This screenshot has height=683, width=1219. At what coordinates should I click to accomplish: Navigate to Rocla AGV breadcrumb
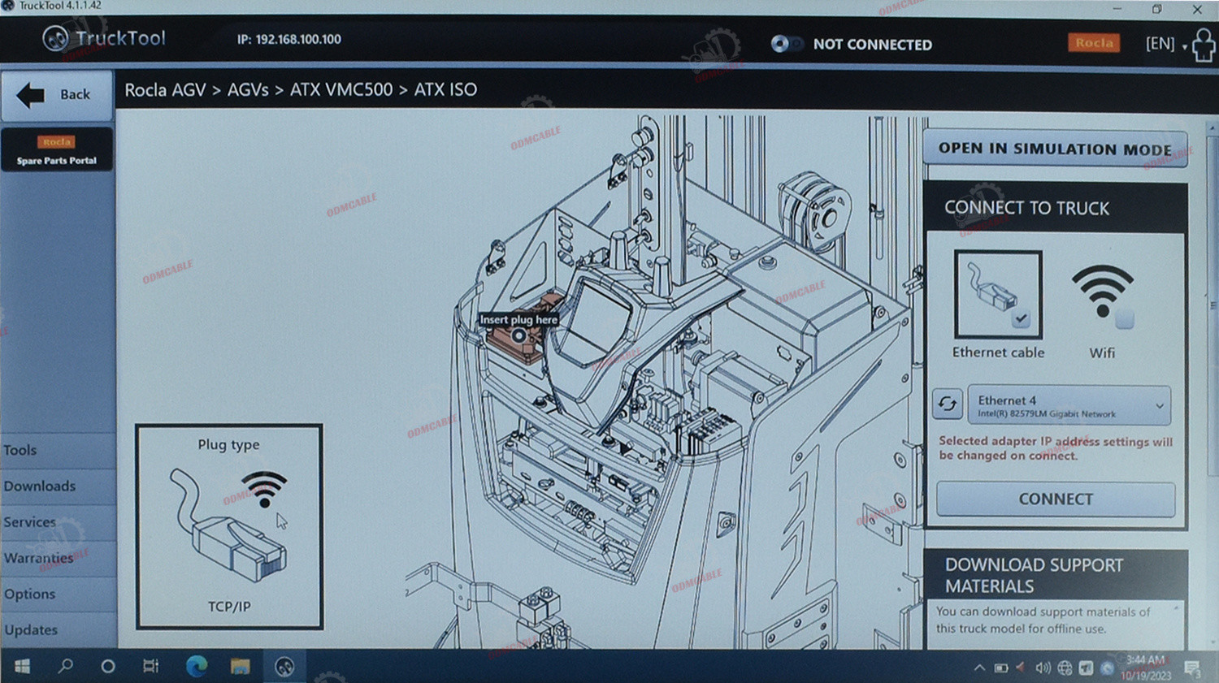pos(165,90)
